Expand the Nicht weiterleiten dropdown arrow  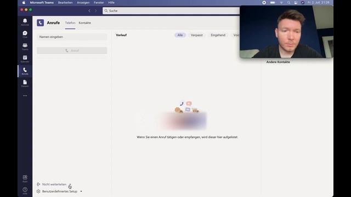70,184
